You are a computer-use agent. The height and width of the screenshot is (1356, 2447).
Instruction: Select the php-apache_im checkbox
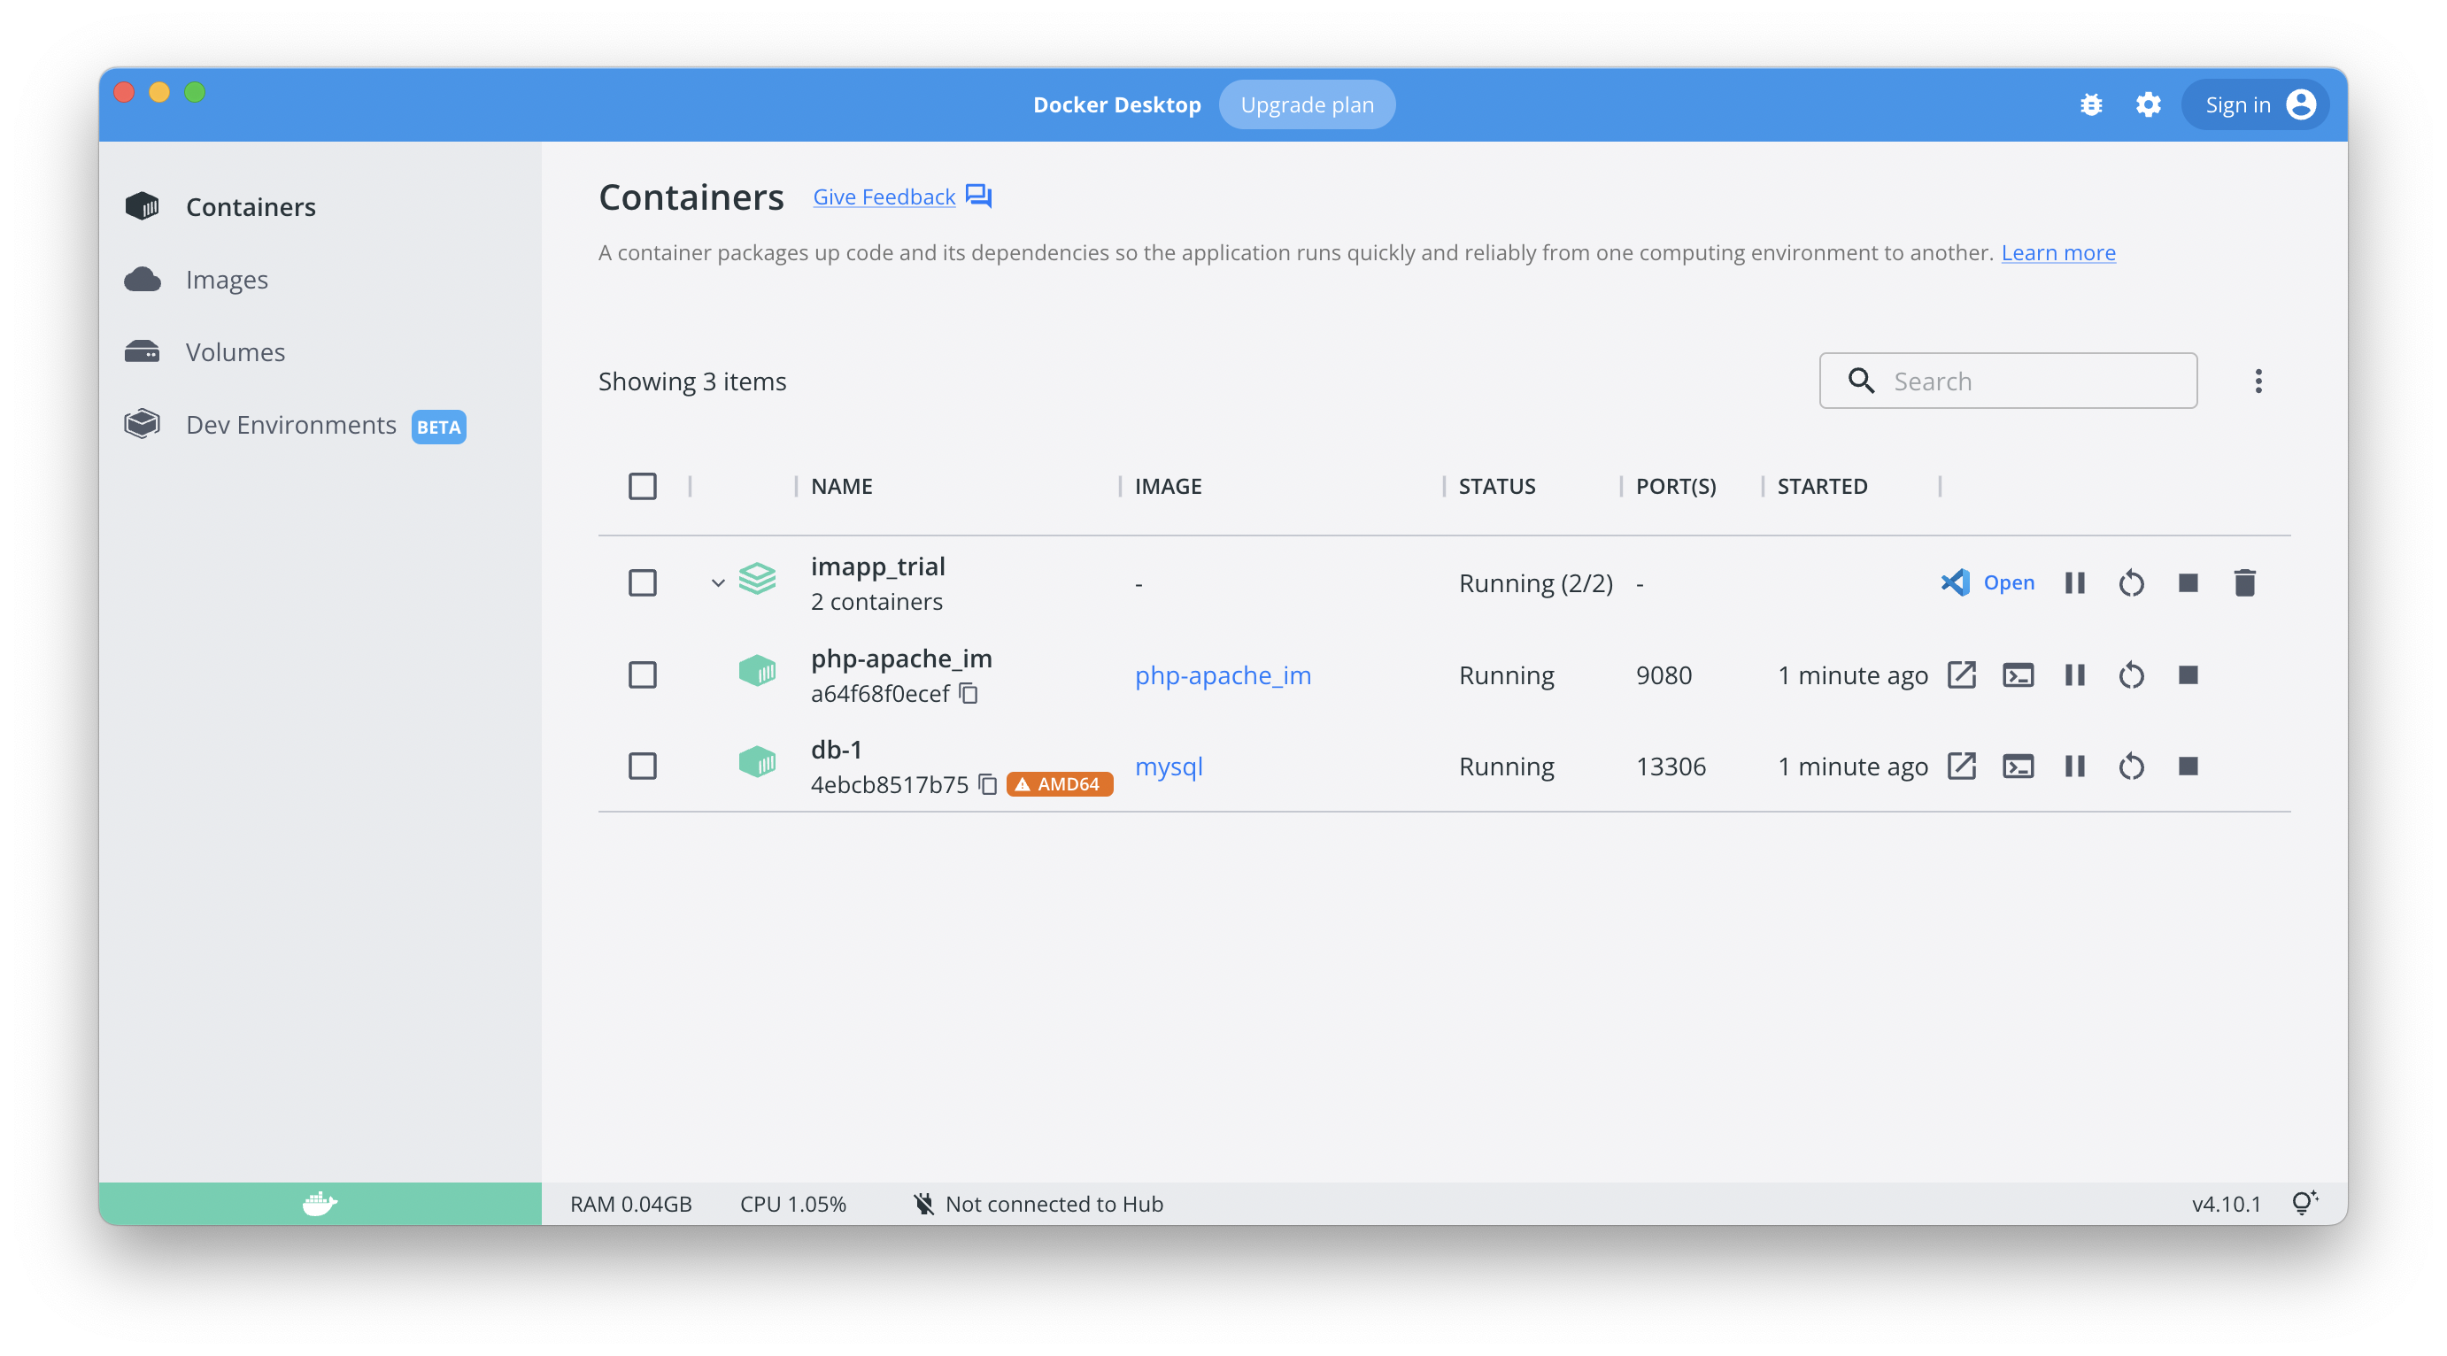tap(642, 674)
